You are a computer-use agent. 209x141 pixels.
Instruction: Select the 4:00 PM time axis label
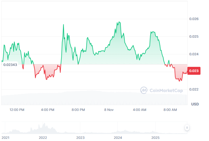point(47,109)
